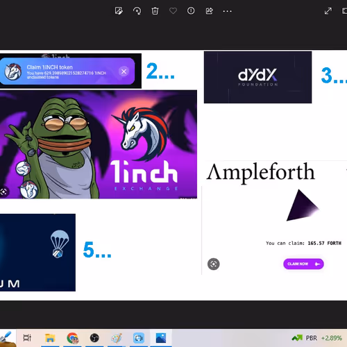Close the Claim 1INCH token banner

tap(124, 71)
